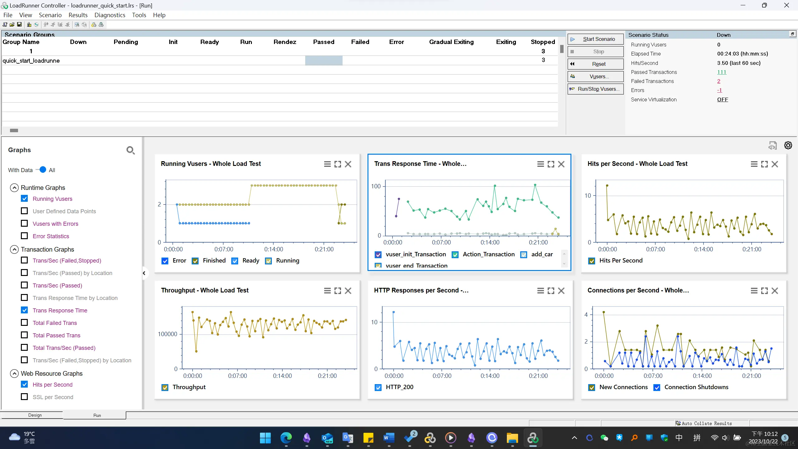
Task: Click the Windows Start button
Action: click(x=265, y=438)
